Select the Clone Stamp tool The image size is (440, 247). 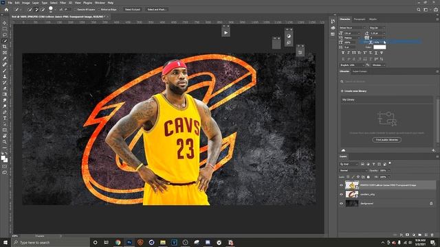[5, 76]
